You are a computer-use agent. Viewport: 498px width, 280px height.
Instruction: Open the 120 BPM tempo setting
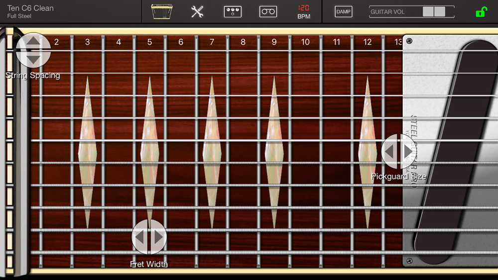304,12
